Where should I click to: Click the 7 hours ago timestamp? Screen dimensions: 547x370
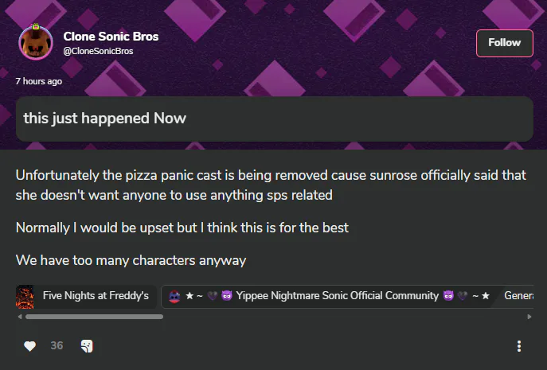39,81
